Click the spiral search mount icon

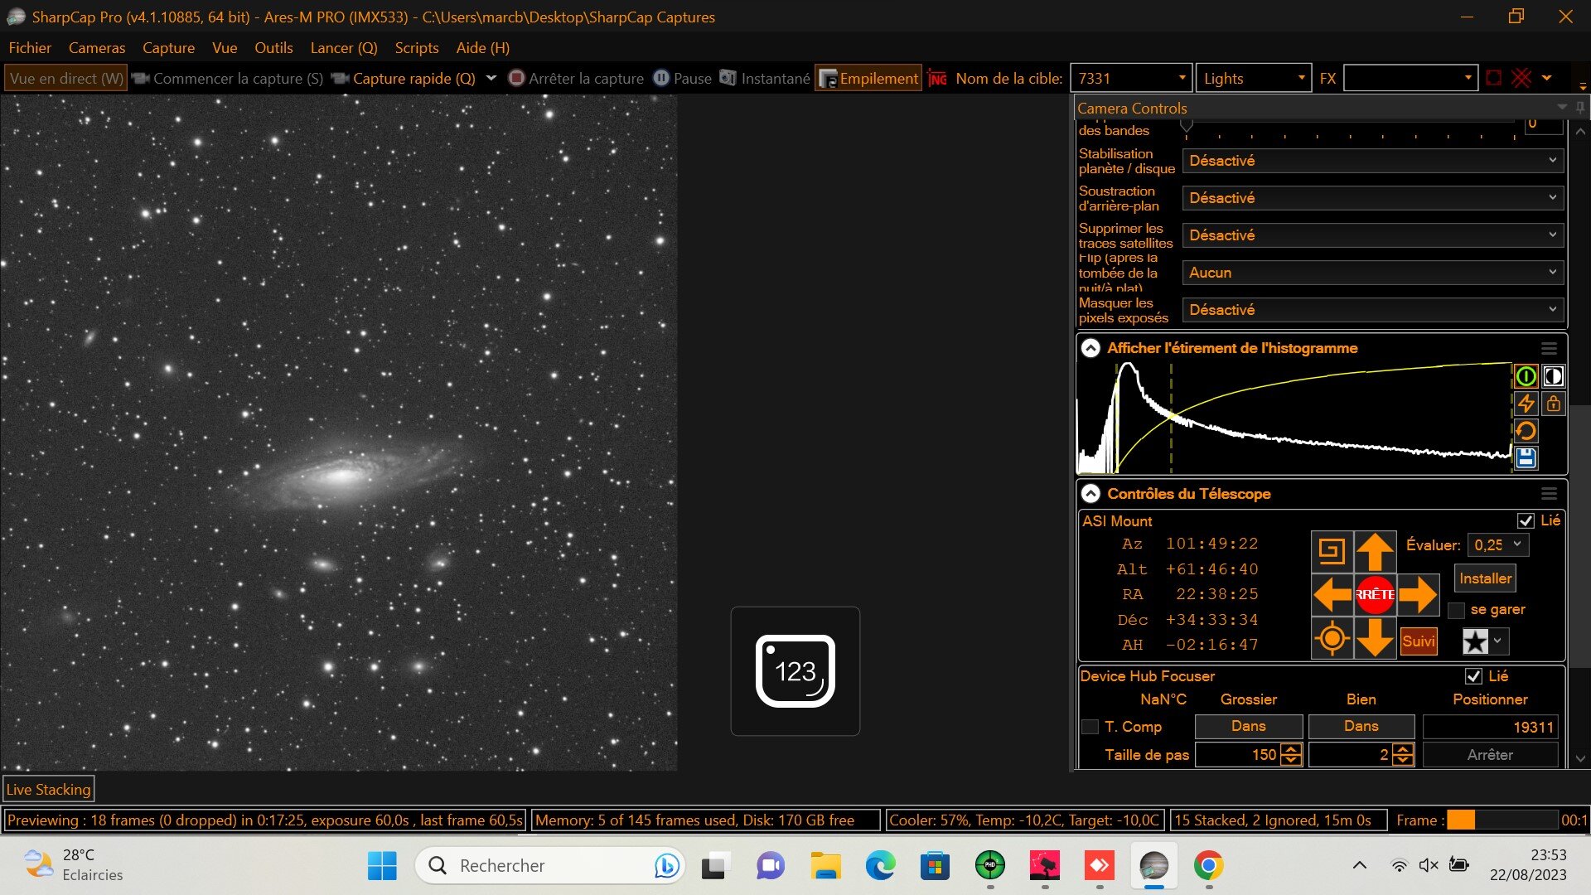pos(1332,551)
